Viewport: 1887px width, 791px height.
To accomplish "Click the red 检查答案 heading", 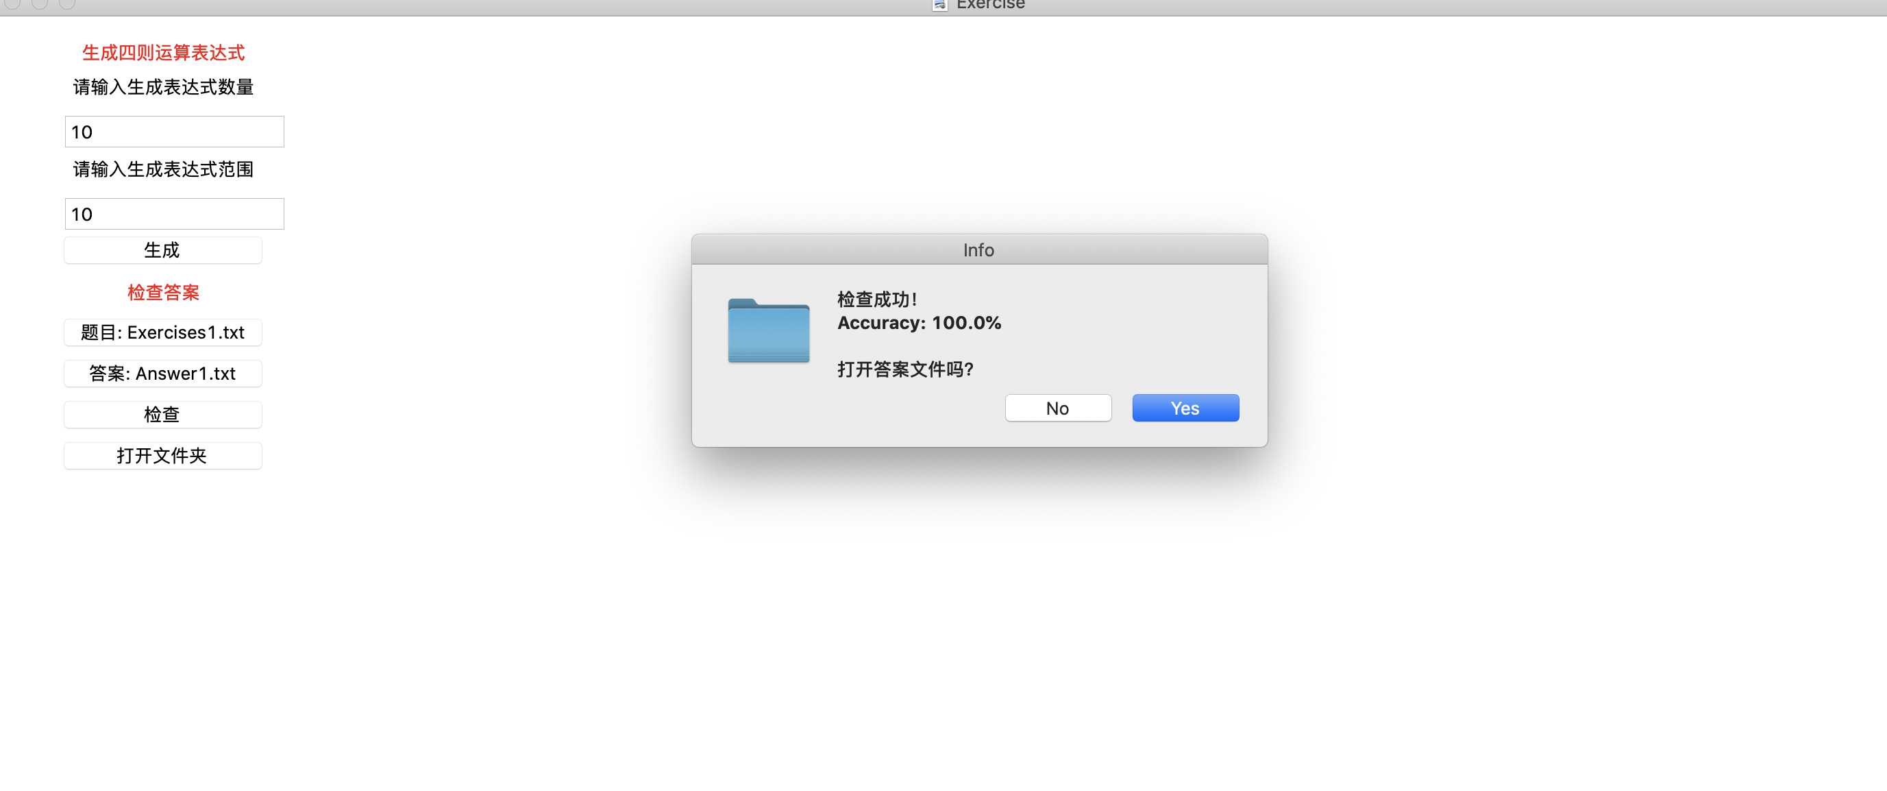I will pos(163,293).
